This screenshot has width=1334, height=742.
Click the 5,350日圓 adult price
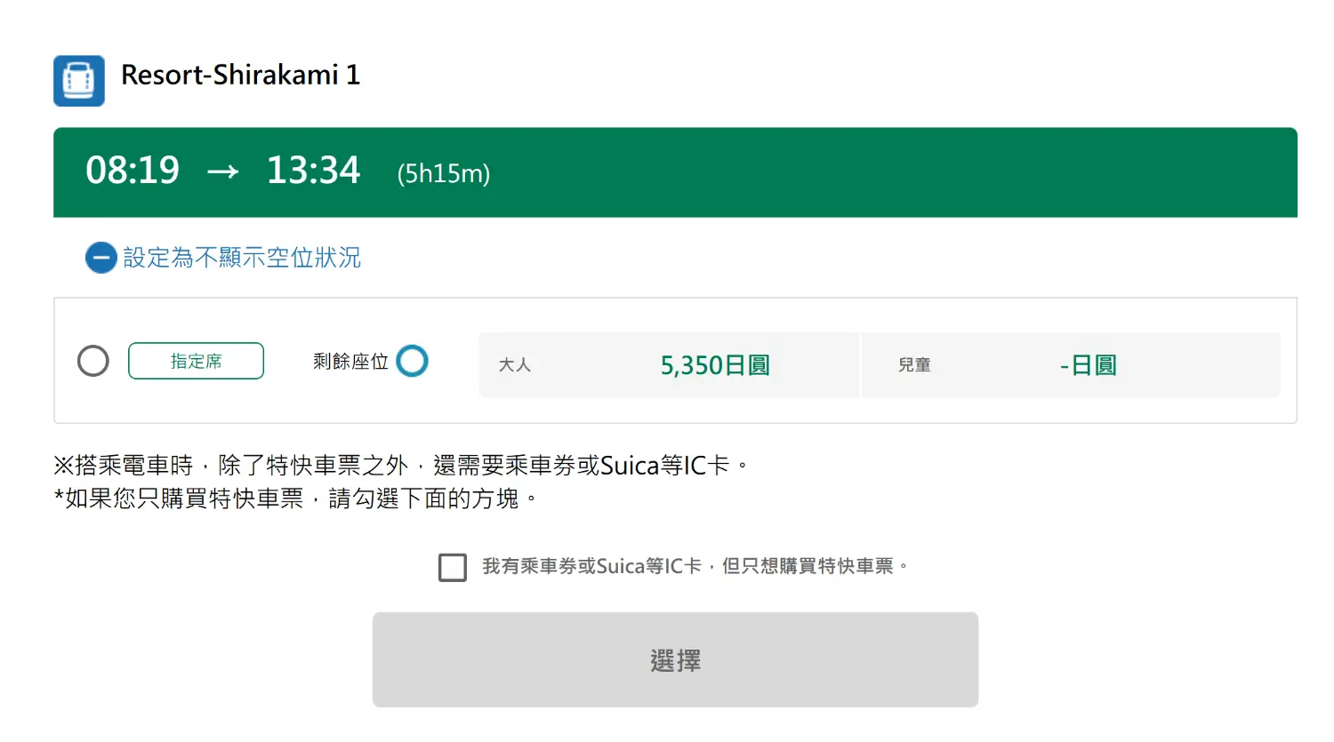(715, 365)
